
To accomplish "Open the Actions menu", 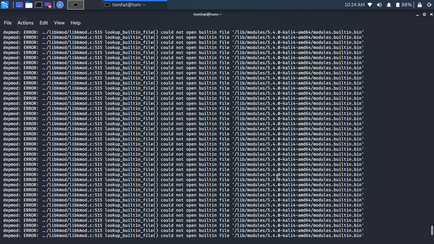I will (x=25, y=23).
